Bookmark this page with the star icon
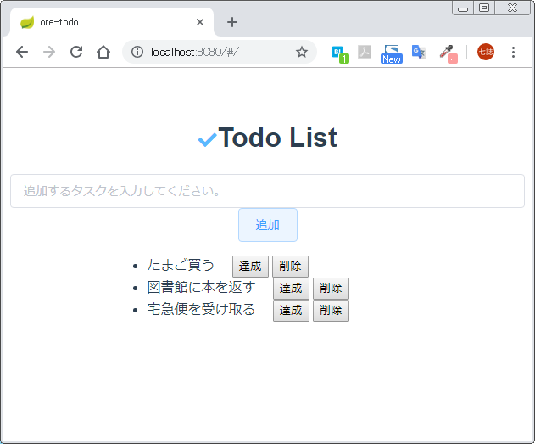 [x=302, y=52]
